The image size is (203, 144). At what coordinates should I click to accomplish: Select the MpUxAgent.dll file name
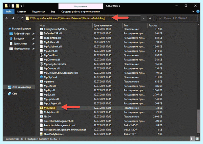(x=52, y=104)
